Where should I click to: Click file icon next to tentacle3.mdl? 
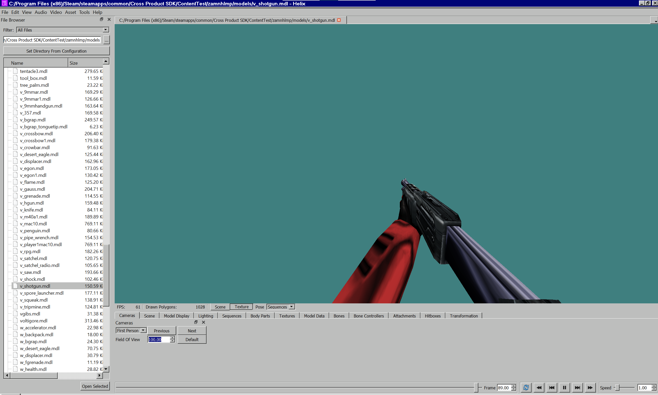[x=15, y=71]
